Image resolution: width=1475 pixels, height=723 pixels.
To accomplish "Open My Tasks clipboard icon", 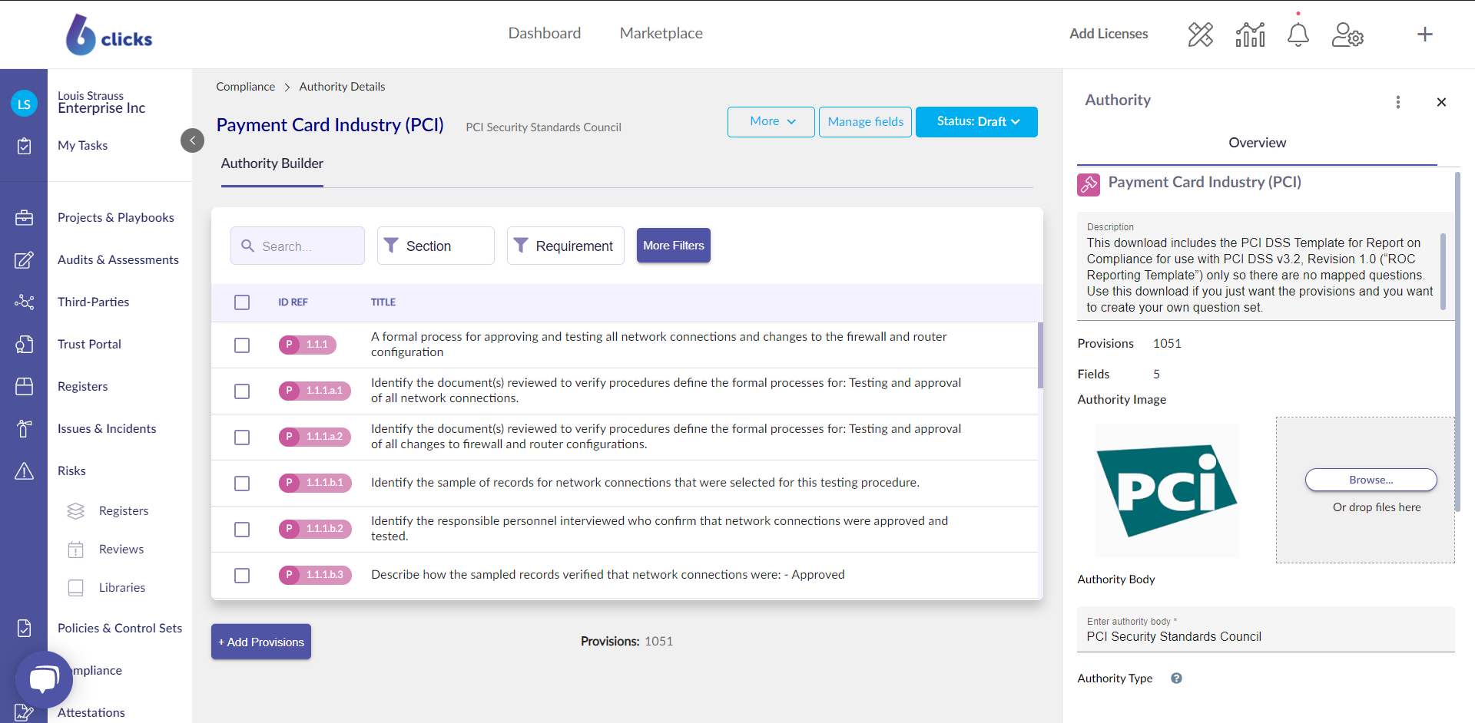I will click(x=24, y=146).
